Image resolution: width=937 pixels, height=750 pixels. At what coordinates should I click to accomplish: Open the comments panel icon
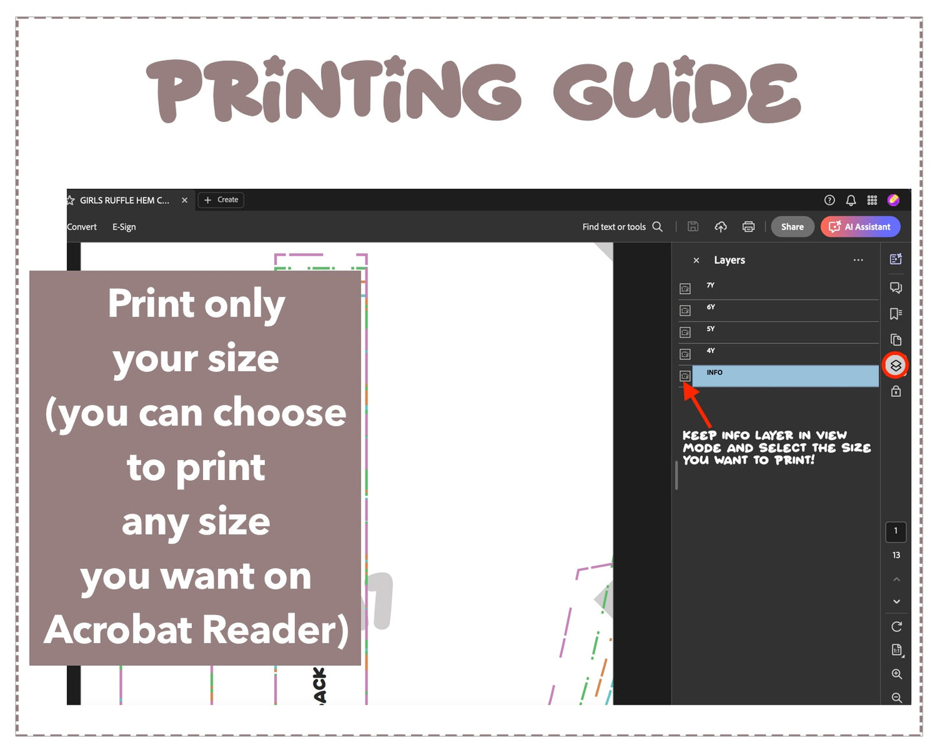click(x=895, y=287)
